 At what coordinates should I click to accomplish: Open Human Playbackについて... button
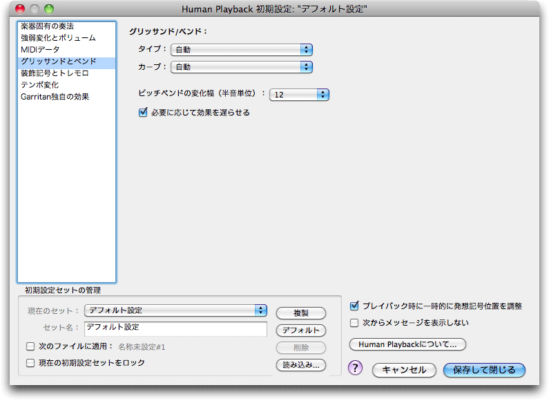click(x=407, y=344)
